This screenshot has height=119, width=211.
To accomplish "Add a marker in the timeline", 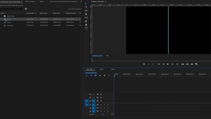I will pos(100,76).
